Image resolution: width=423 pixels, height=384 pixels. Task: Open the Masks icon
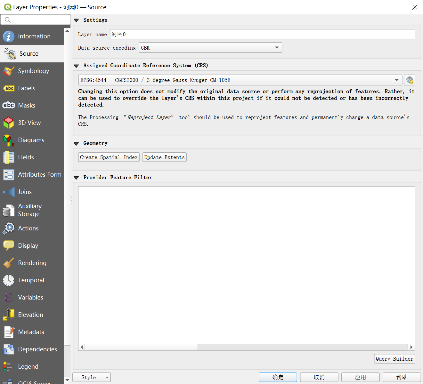pyautogui.click(x=9, y=105)
